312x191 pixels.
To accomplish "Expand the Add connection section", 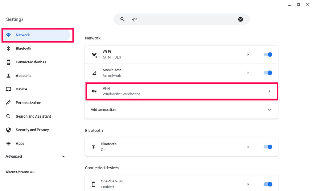I will 269,110.
